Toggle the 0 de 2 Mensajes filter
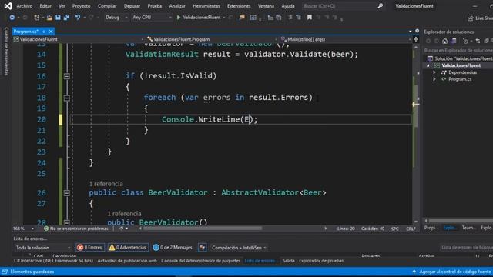The image size is (493, 277). click(x=173, y=248)
